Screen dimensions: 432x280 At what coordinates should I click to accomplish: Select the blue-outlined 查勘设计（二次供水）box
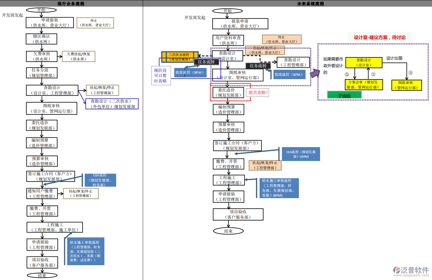pos(112,104)
